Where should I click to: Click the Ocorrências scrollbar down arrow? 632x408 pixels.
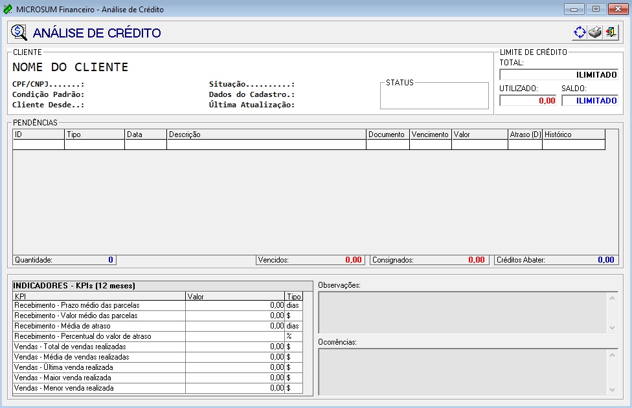pos(613,389)
